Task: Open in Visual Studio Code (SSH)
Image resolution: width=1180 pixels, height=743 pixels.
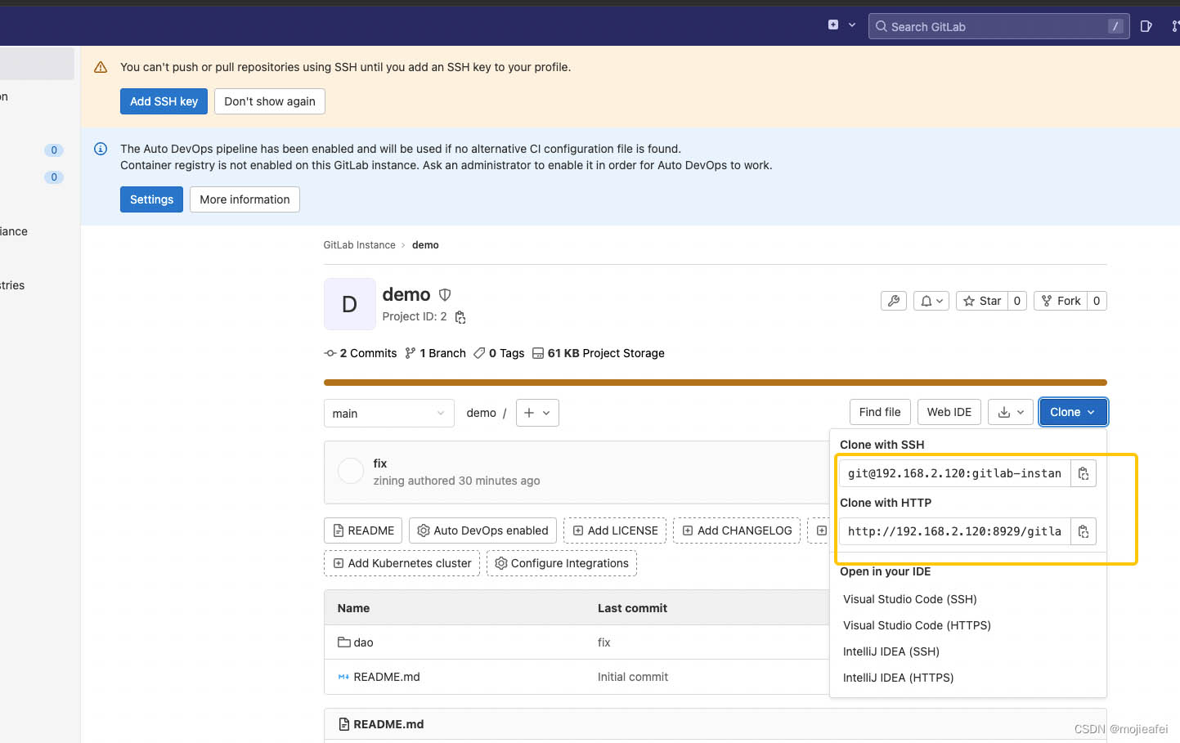Action: click(x=910, y=599)
